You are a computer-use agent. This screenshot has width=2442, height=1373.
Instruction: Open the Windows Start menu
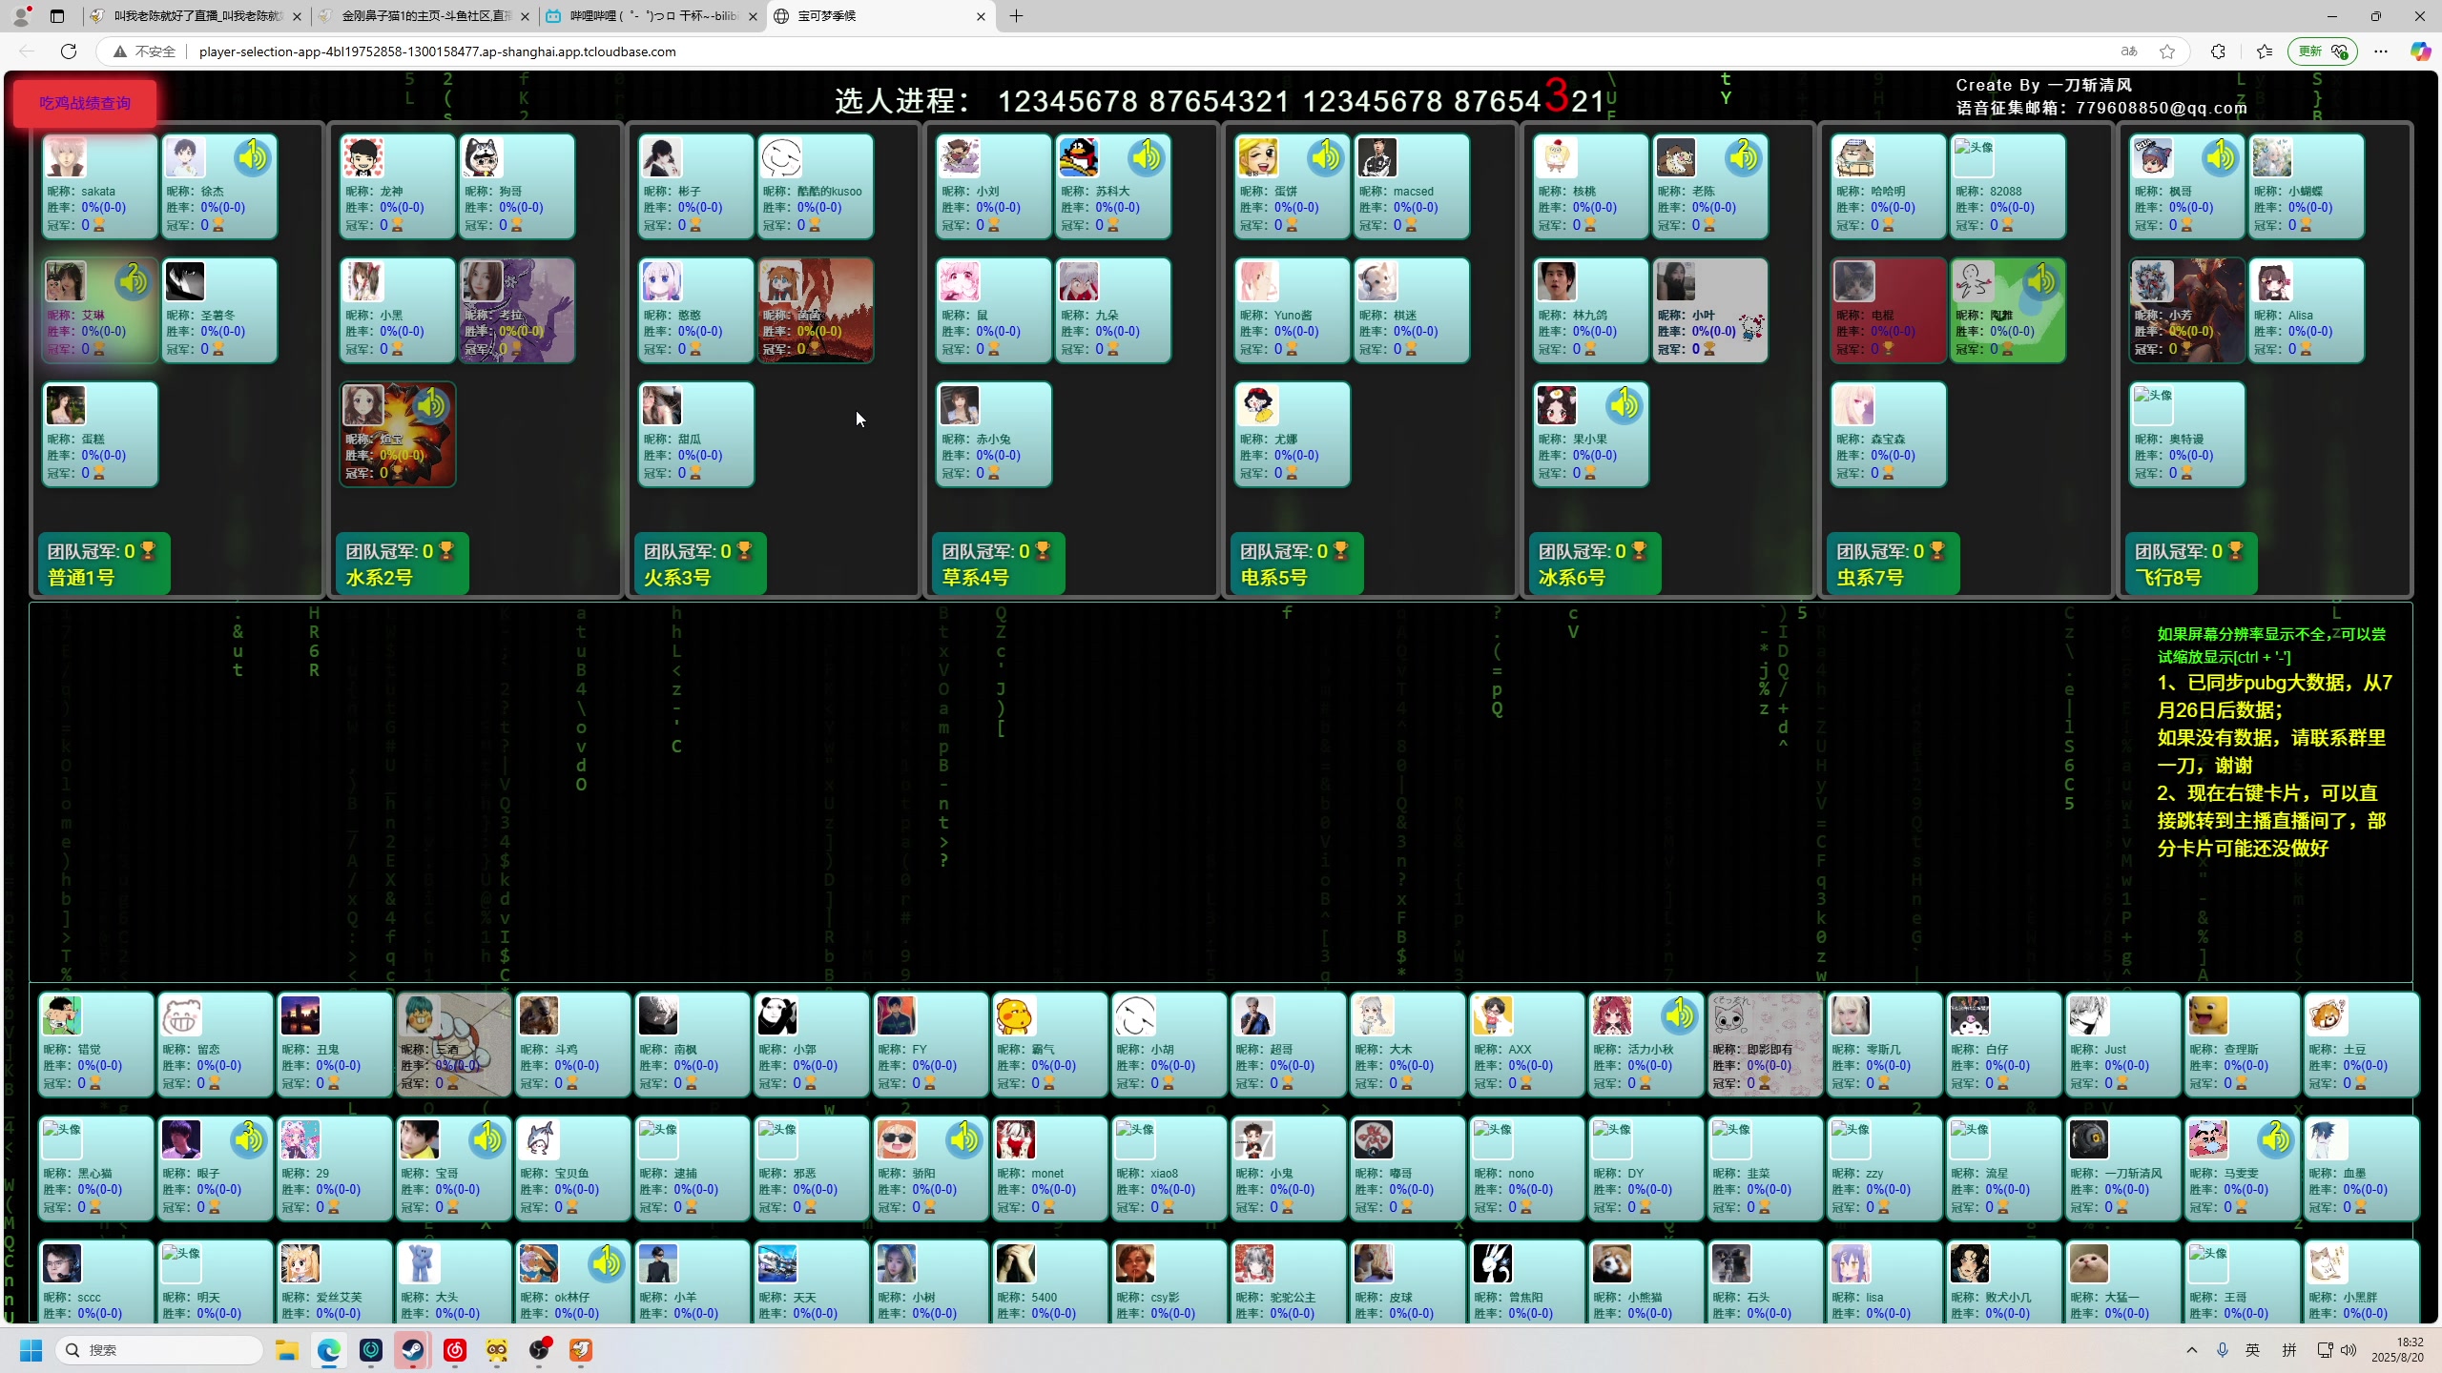31,1350
